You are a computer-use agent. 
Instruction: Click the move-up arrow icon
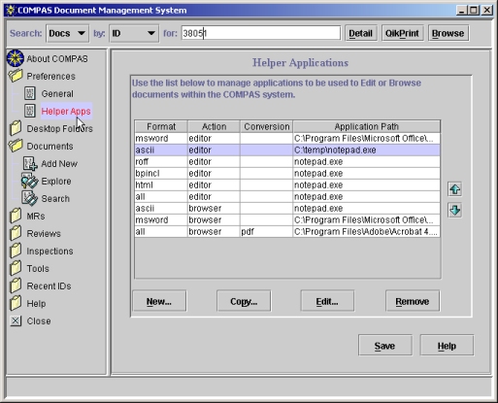(x=455, y=189)
